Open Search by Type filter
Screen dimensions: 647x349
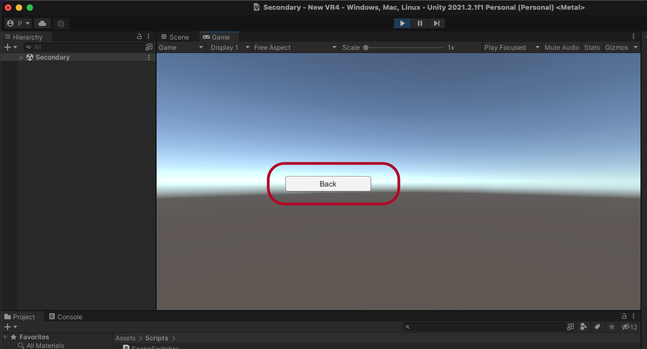(584, 327)
